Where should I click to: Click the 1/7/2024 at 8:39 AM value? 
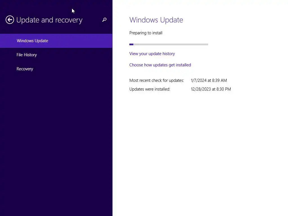coord(209,80)
